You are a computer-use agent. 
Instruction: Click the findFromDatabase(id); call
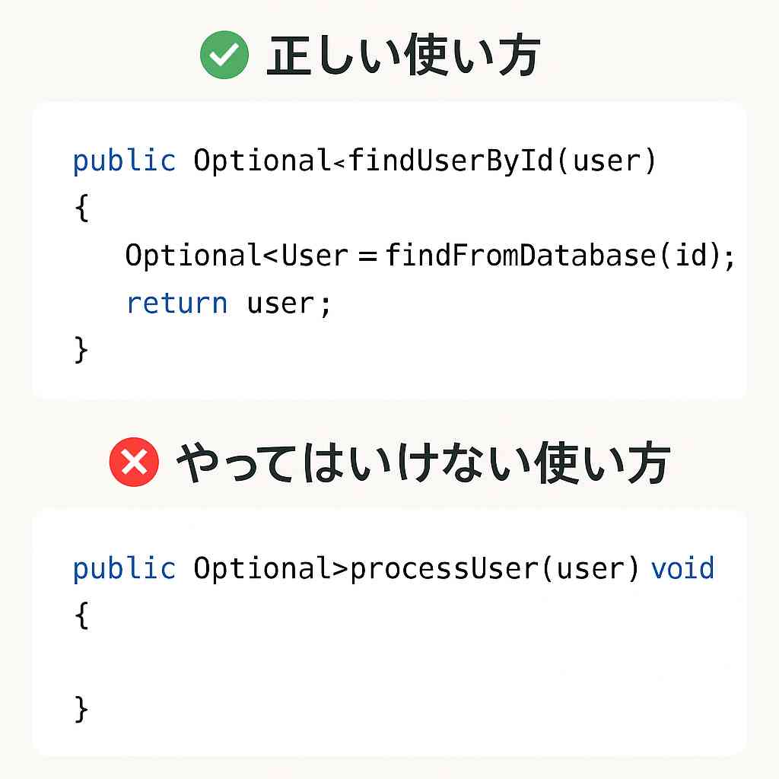tap(561, 256)
